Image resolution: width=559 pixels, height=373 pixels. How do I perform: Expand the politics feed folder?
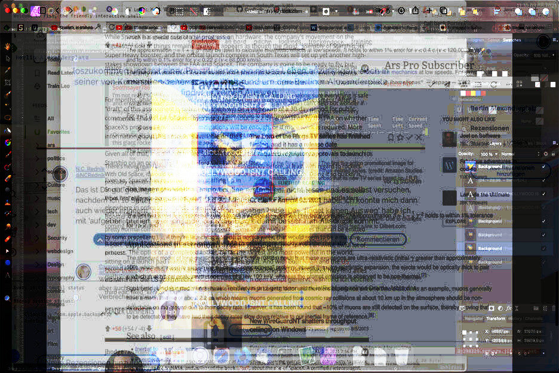point(38,158)
